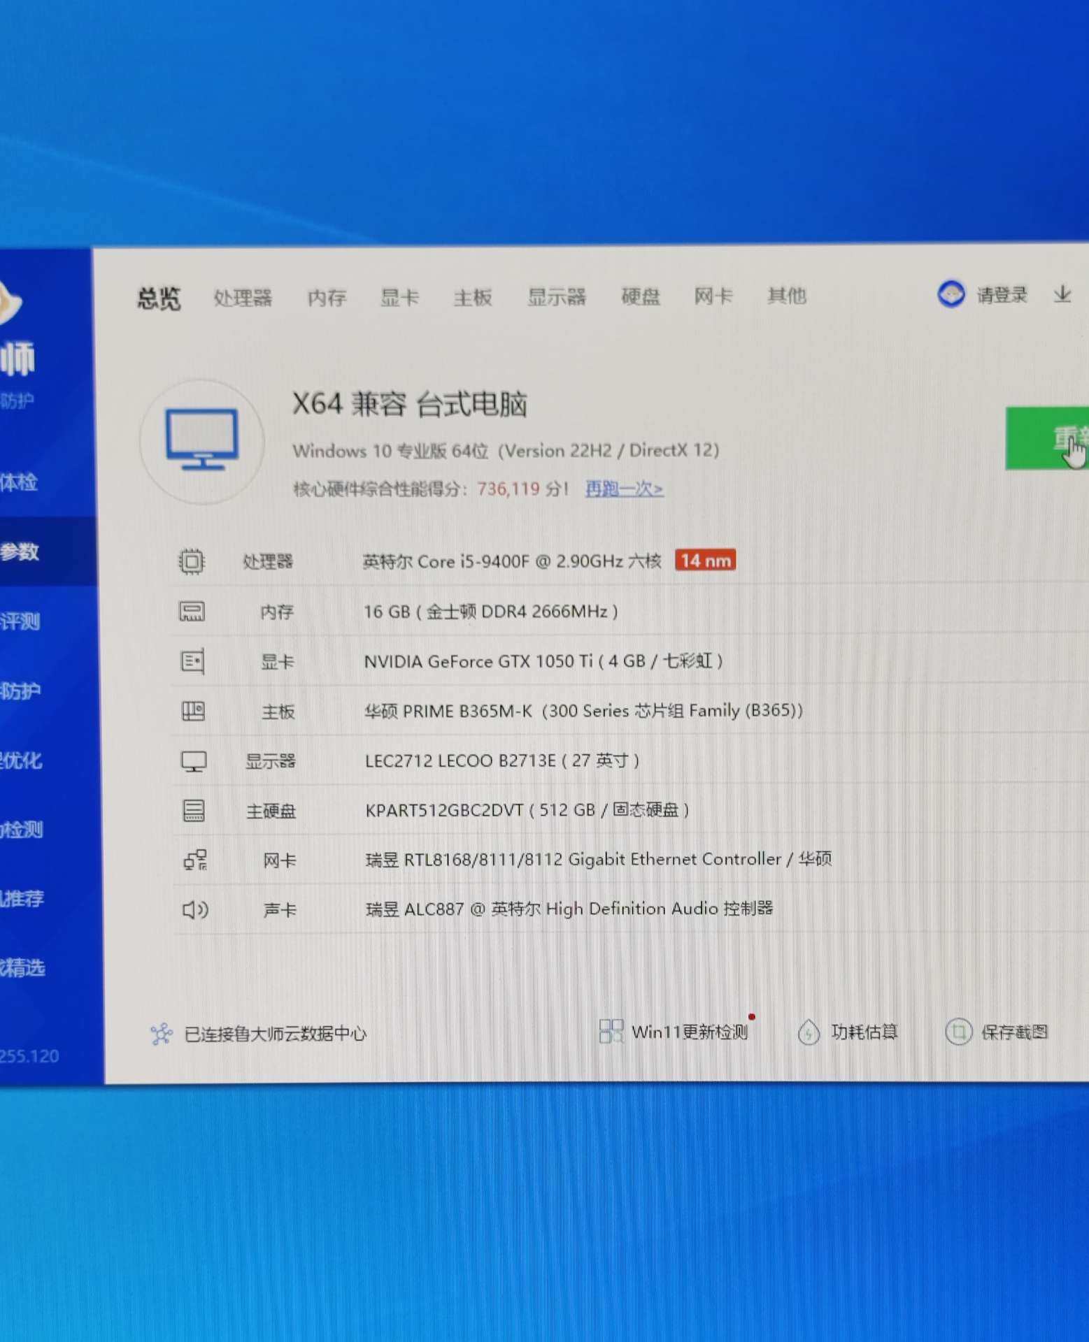
Task: Click the main hard disk icon
Action: tap(194, 811)
